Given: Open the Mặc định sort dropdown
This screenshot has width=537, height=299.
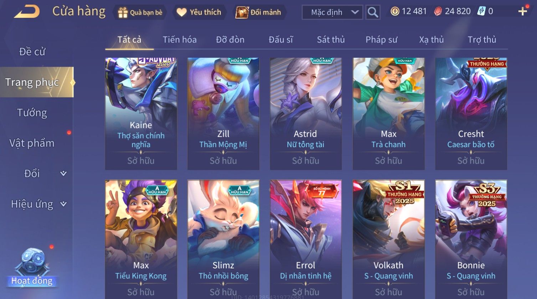Looking at the screenshot, I should (332, 12).
